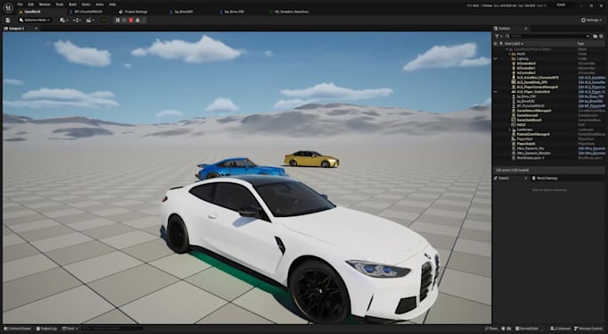This screenshot has width=608, height=334.
Task: Select ALS_Player_Controller0 in Outliner
Action: click(x=533, y=92)
